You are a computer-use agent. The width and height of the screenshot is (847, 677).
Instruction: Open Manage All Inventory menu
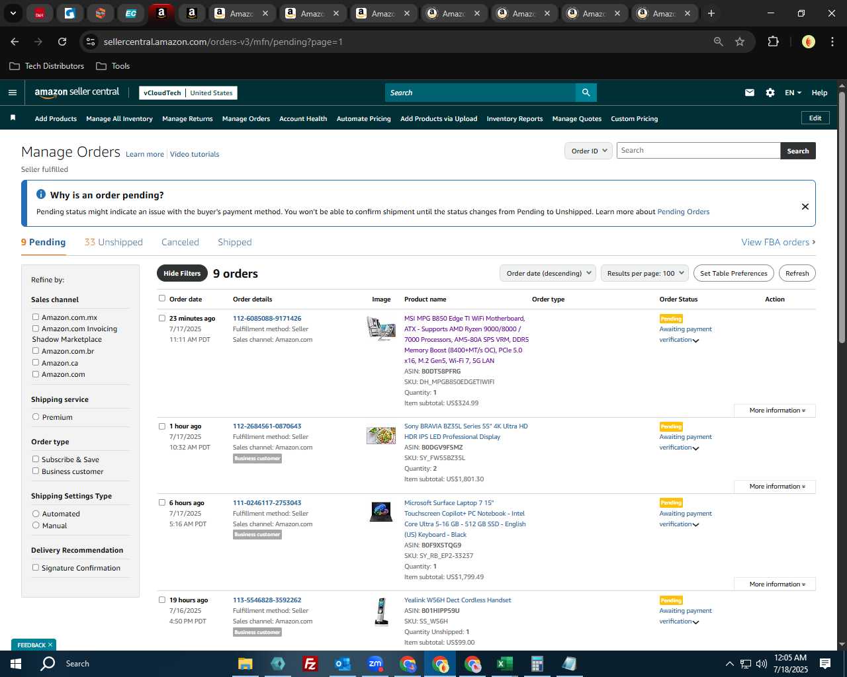[x=119, y=119]
